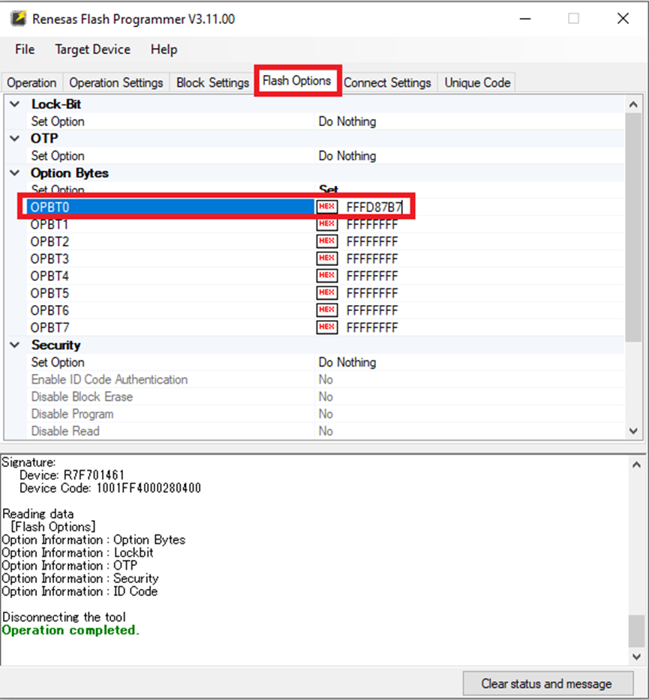This screenshot has height=700, width=649.
Task: Click log panel scroll down arrow
Action: tap(636, 657)
